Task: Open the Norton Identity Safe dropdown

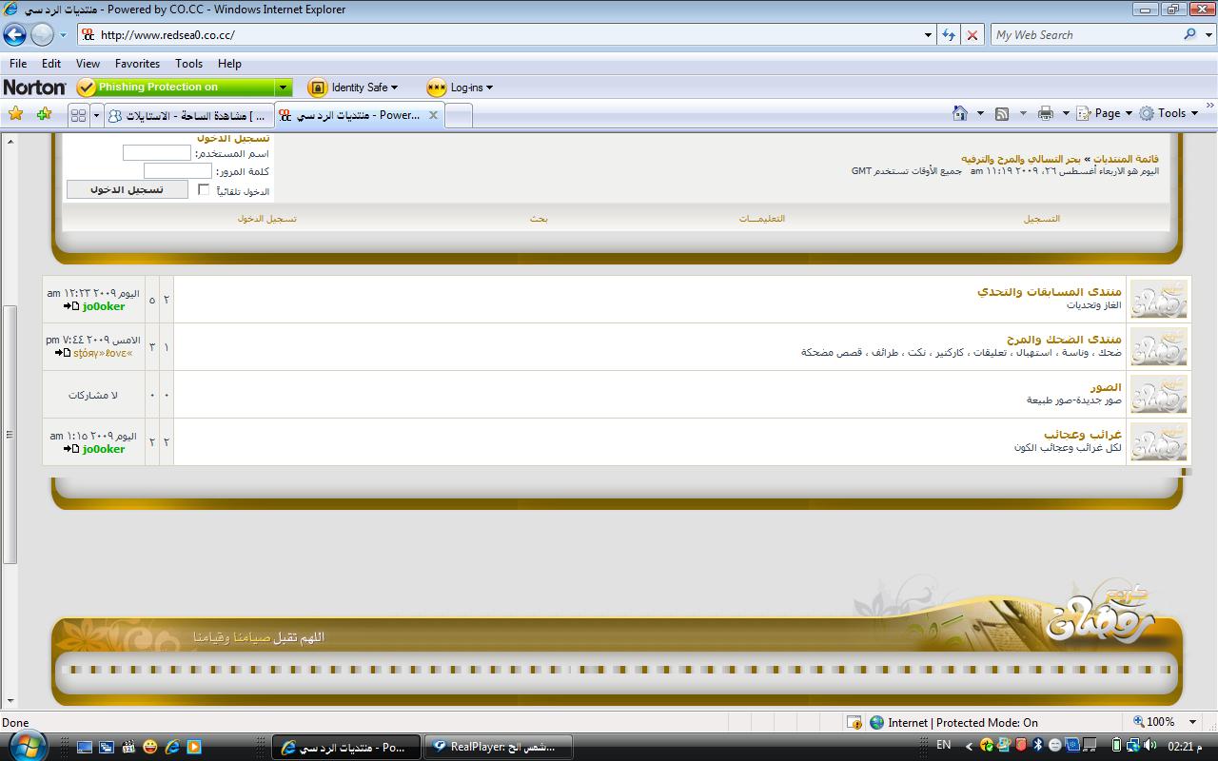Action: click(x=354, y=88)
